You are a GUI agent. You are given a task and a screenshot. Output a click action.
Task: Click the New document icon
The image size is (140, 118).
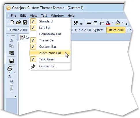click(12, 22)
